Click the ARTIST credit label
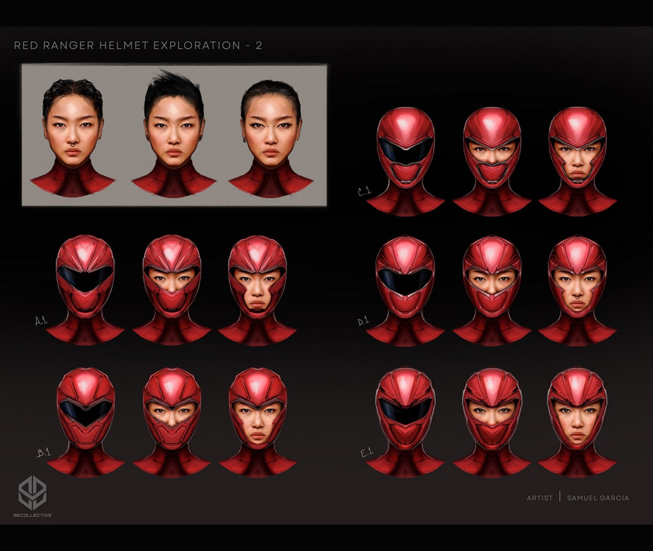 coord(540,498)
